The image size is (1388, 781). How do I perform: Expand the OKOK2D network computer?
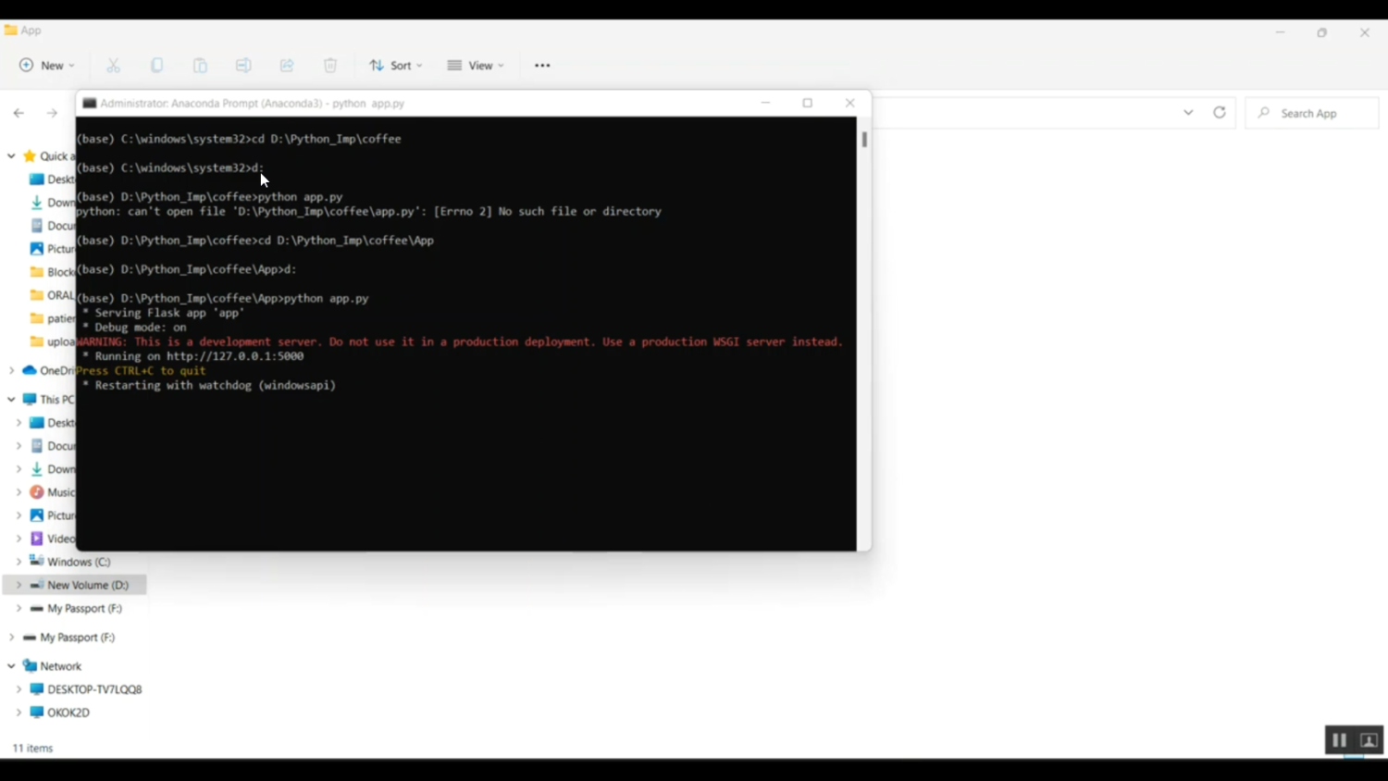click(19, 713)
